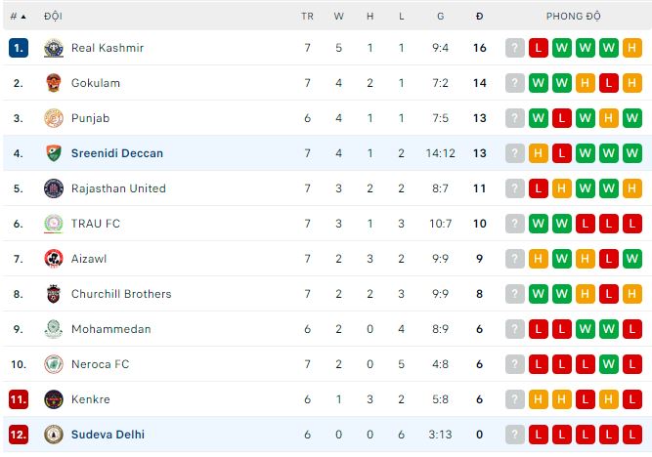The image size is (652, 457).
Task: Click the Sreenidi Deccan badge icon
Action: pos(54,153)
